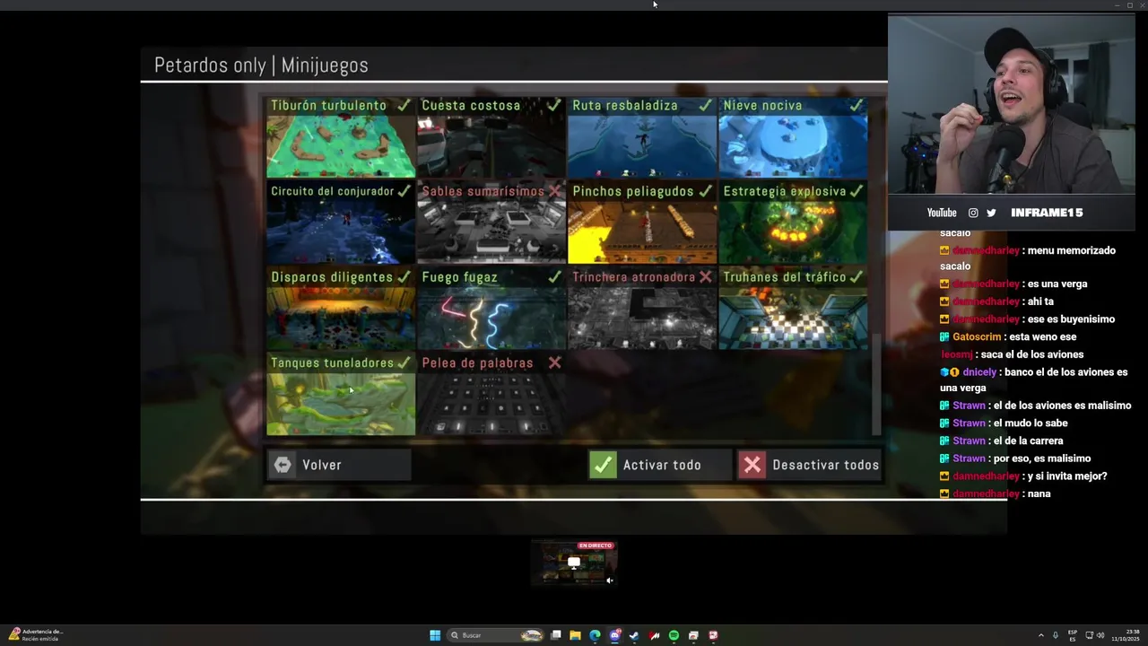Click chat message 'el de la carrera'
Image resolution: width=1148 pixels, height=646 pixels.
click(x=1028, y=441)
